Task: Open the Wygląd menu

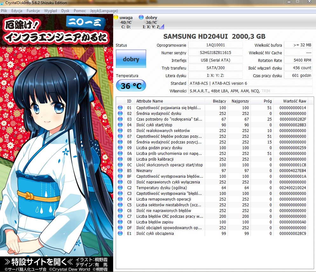Action: pos(50,11)
